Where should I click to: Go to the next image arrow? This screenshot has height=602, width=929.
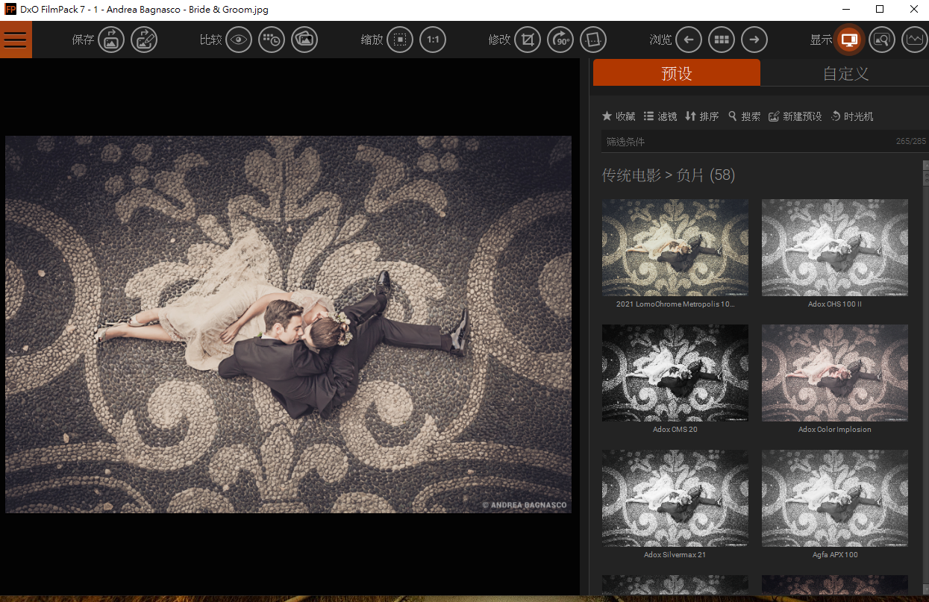point(754,40)
